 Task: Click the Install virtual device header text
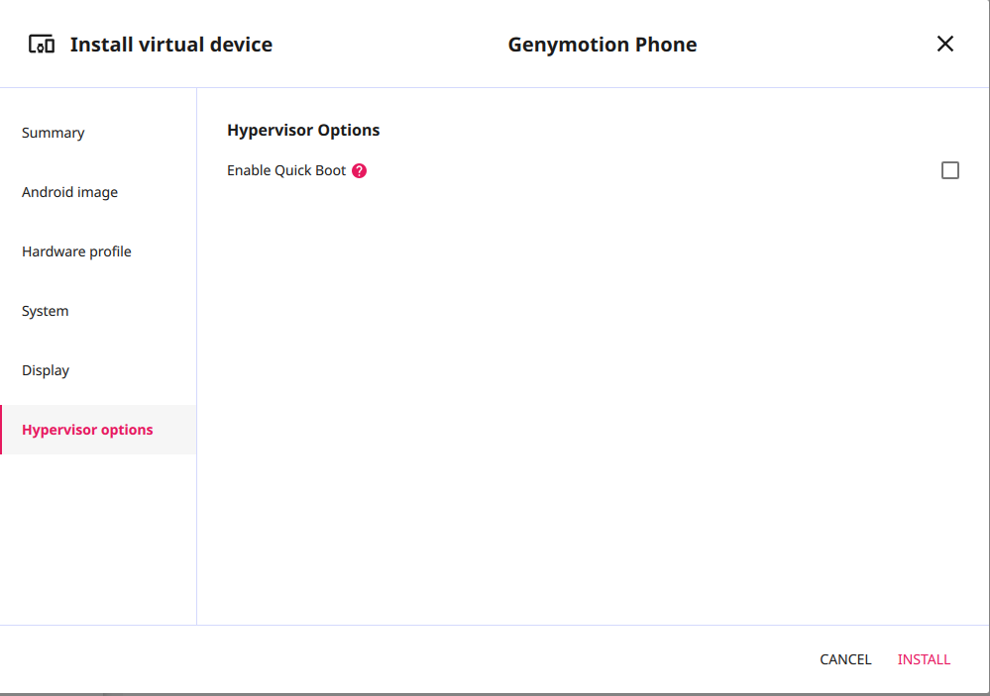pyautogui.click(x=170, y=45)
